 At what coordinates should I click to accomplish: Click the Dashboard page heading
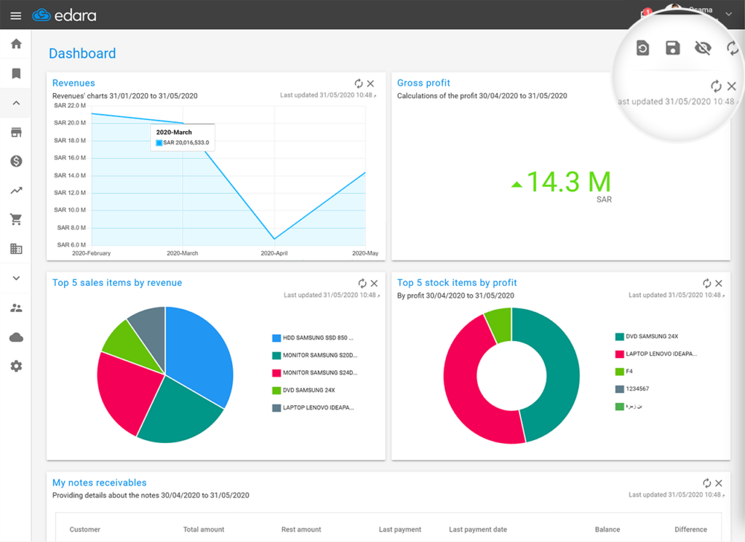(82, 53)
